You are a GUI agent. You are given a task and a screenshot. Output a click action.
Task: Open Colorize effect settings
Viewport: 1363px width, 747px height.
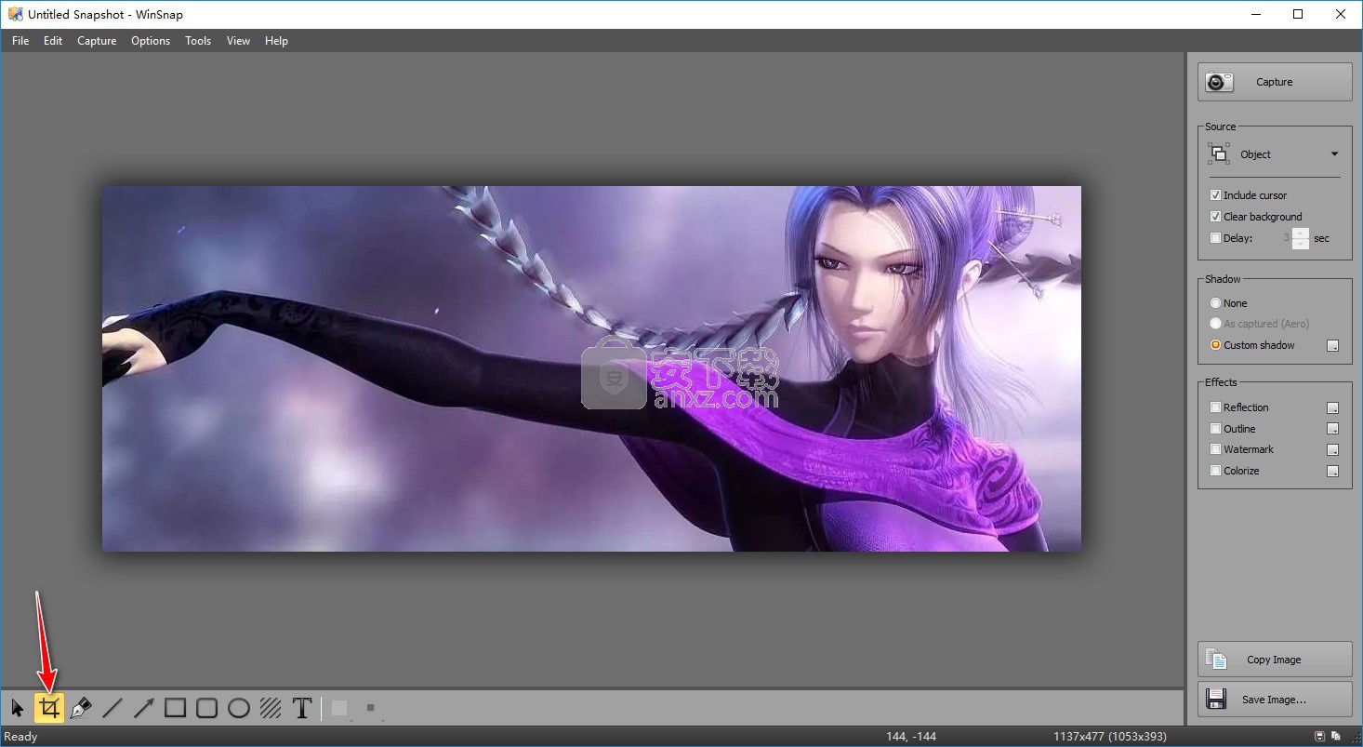point(1332,471)
